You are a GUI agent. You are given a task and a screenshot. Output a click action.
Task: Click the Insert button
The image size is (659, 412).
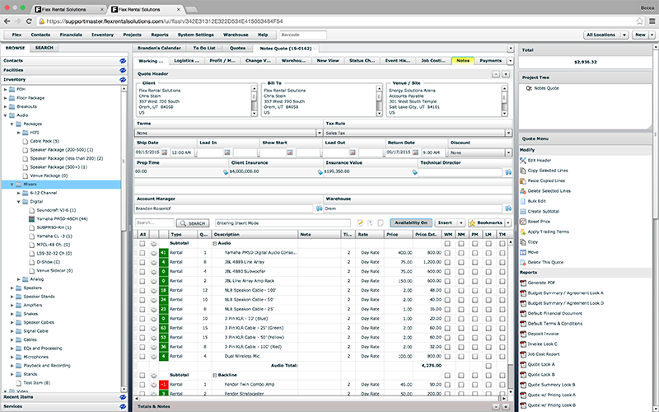[445, 222]
